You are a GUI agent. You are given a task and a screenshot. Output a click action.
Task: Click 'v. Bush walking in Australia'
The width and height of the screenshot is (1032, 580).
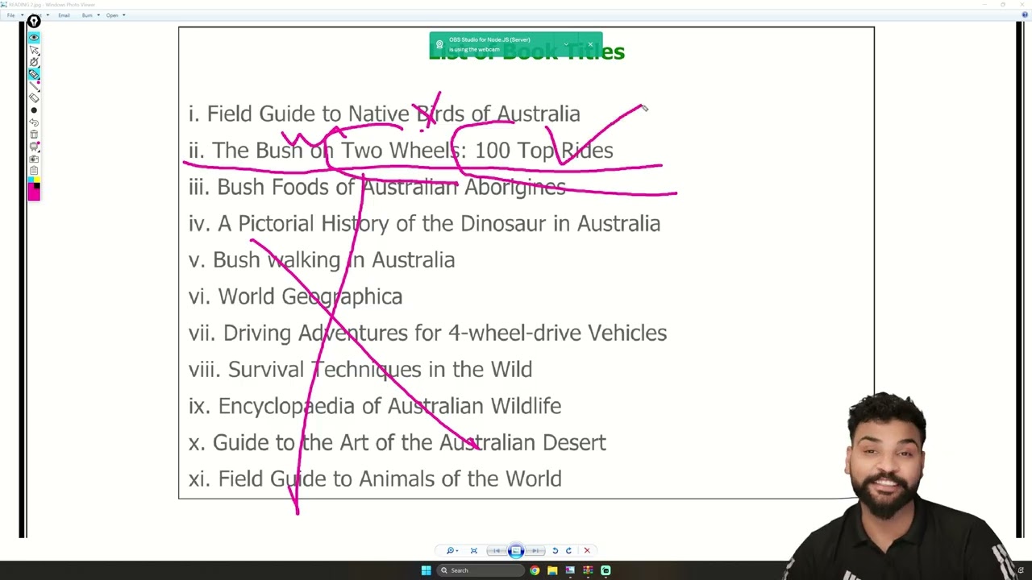pos(322,260)
